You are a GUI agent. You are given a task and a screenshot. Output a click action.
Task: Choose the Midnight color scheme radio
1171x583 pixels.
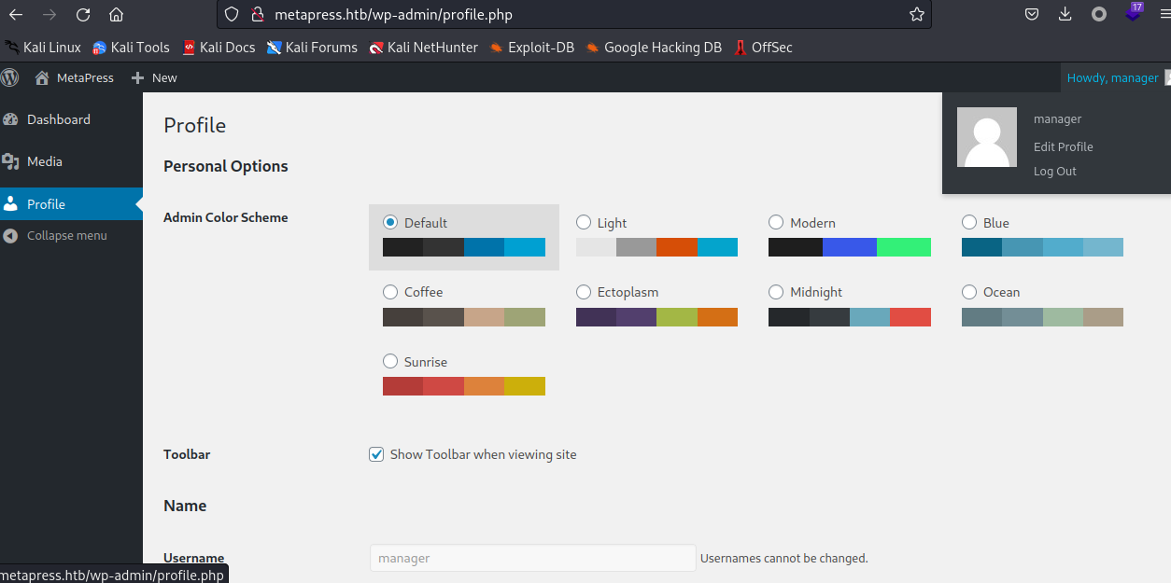776,292
